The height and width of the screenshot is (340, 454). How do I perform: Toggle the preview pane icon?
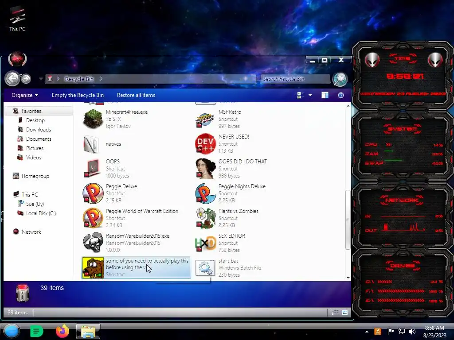click(x=325, y=95)
